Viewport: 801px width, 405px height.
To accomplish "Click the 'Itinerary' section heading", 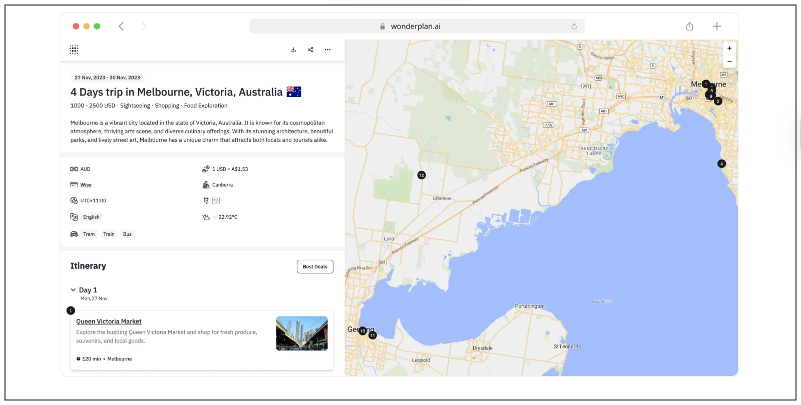I will coord(88,266).
